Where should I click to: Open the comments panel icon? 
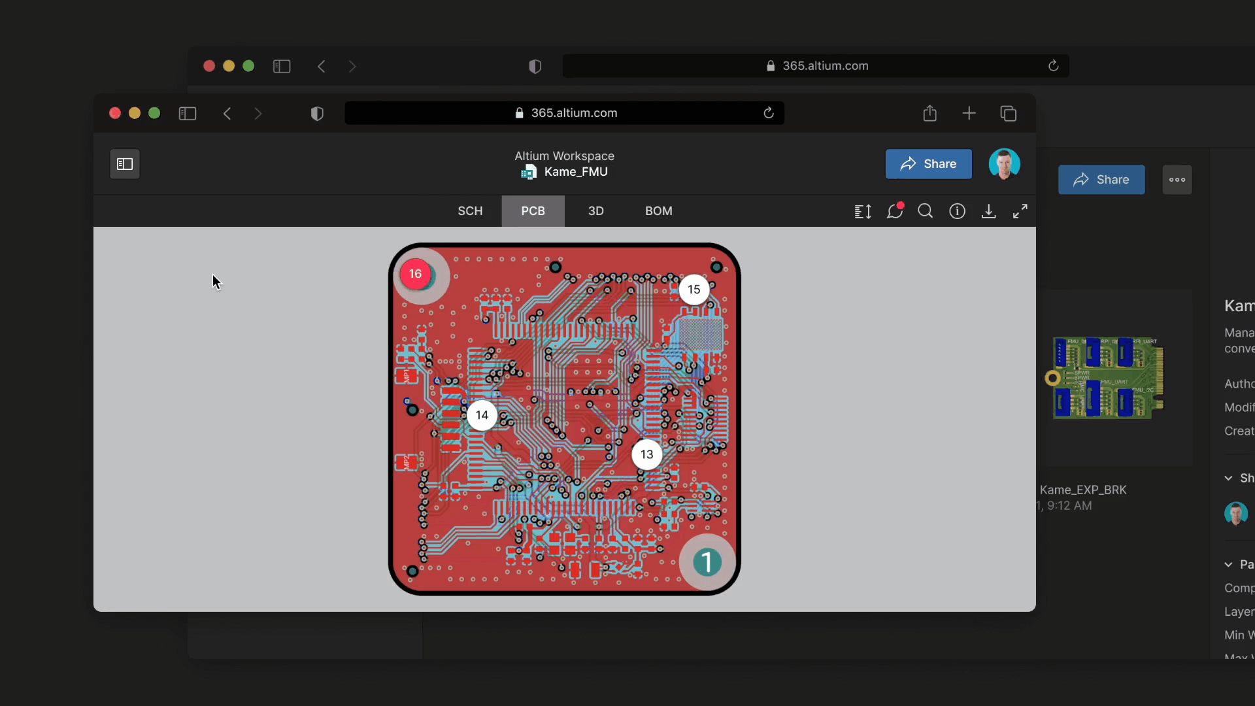pos(895,211)
